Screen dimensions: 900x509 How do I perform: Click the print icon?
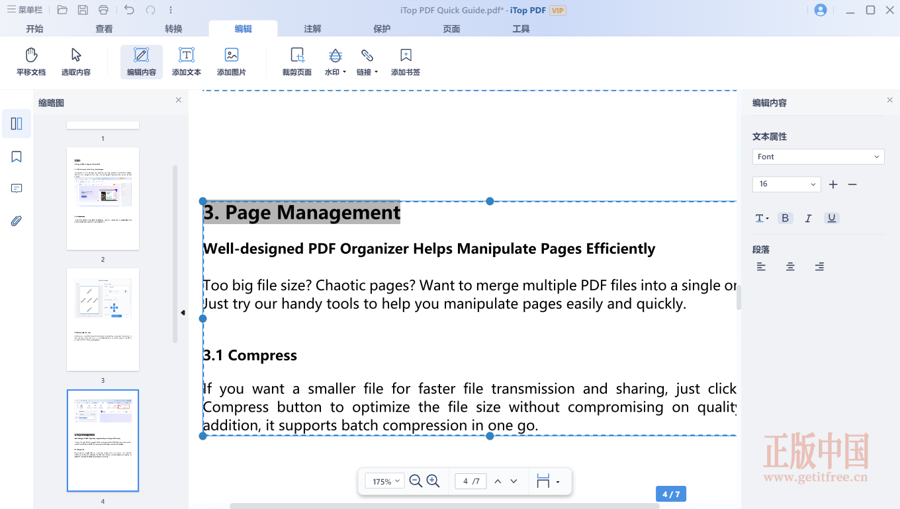(x=103, y=10)
